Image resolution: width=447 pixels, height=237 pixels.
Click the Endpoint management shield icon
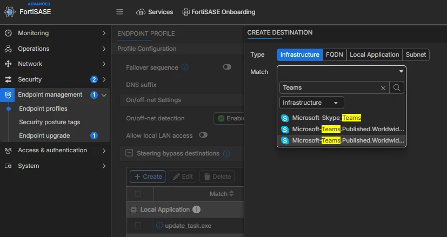click(x=8, y=95)
